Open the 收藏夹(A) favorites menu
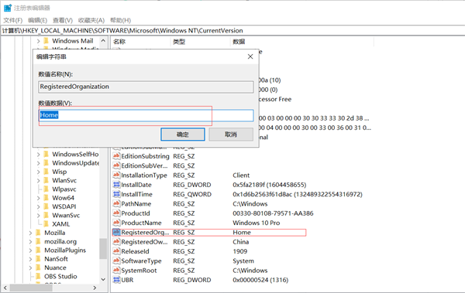This screenshot has width=465, height=293. coord(91,20)
